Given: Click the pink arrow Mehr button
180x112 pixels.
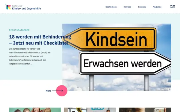Looking at the screenshot, I should pyautogui.click(x=61, y=91).
